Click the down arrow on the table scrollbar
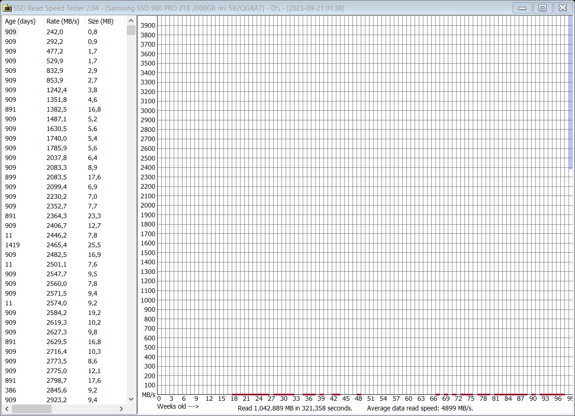The image size is (575, 416). point(131,399)
